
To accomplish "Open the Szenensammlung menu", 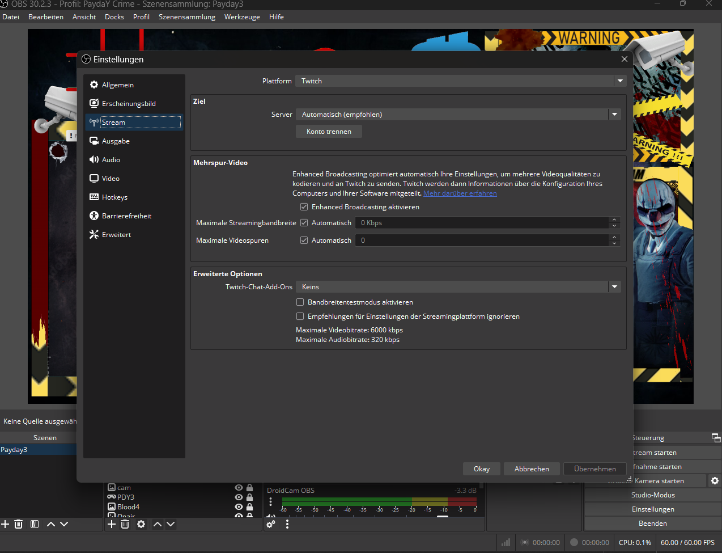I will coord(186,17).
